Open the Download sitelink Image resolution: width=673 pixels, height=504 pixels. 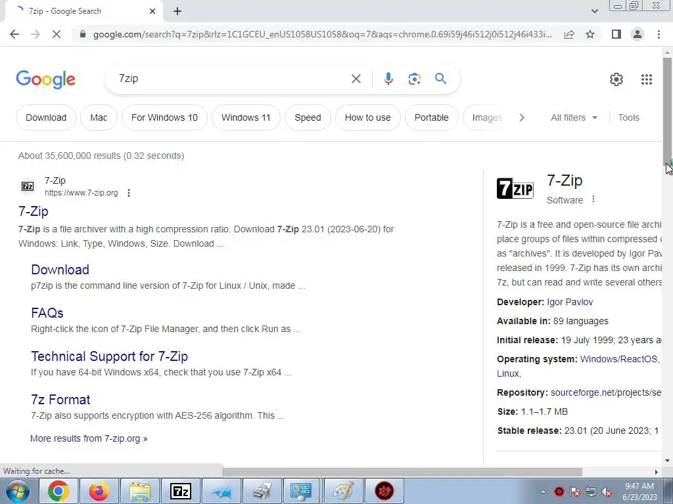coord(60,270)
